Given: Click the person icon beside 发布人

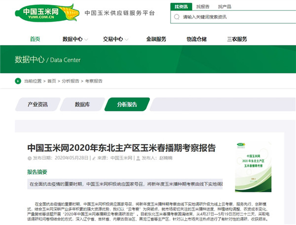Looking at the screenshot, I should tap(138, 158).
